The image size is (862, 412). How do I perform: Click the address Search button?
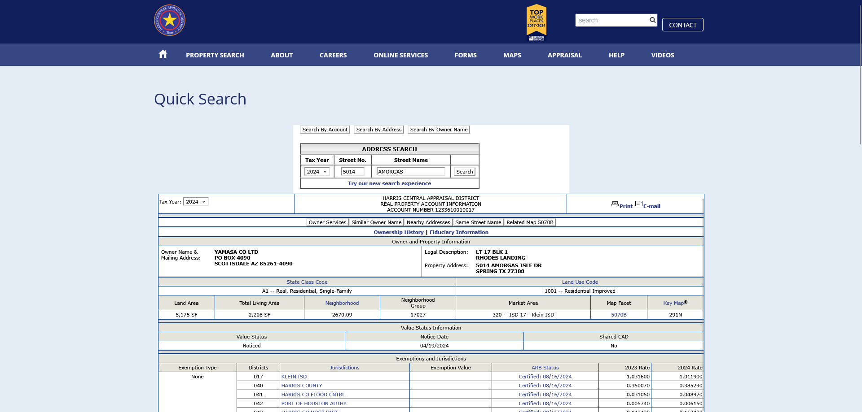point(464,172)
